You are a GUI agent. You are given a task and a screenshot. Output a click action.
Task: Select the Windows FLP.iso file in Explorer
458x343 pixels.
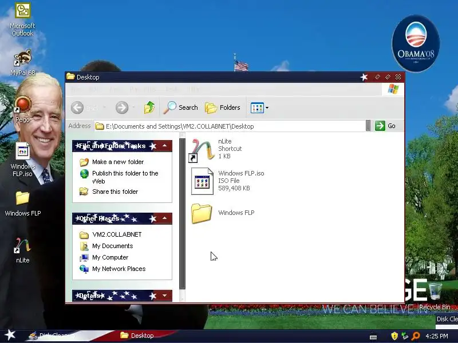click(x=228, y=181)
